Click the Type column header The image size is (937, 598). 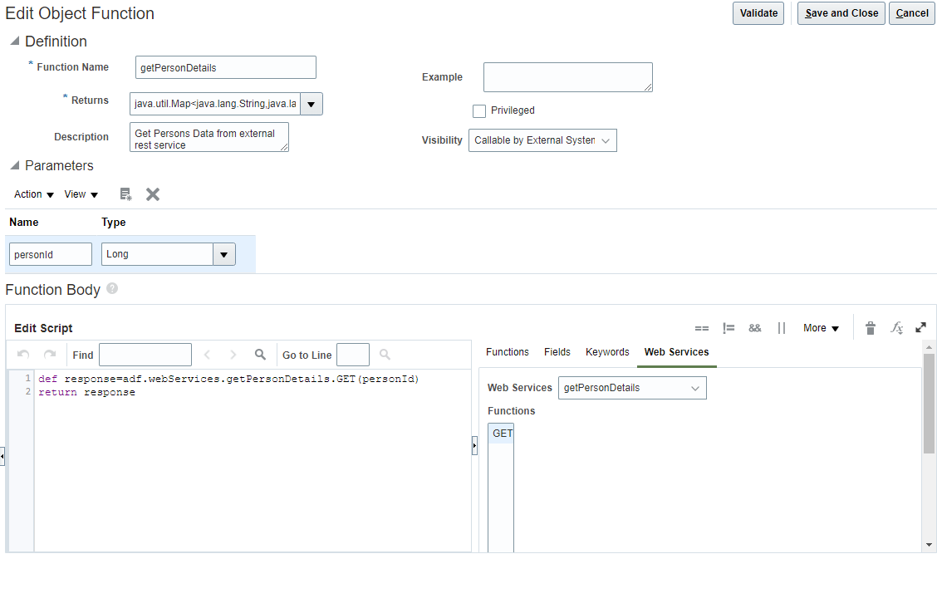pos(114,223)
